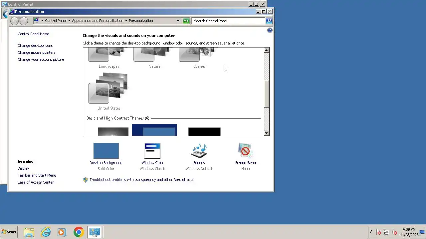426x239 pixels.
Task: Select the Nature theme
Action: click(x=154, y=58)
